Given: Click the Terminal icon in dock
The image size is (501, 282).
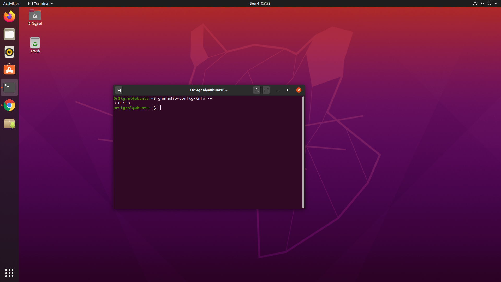Looking at the screenshot, I should coord(9,87).
